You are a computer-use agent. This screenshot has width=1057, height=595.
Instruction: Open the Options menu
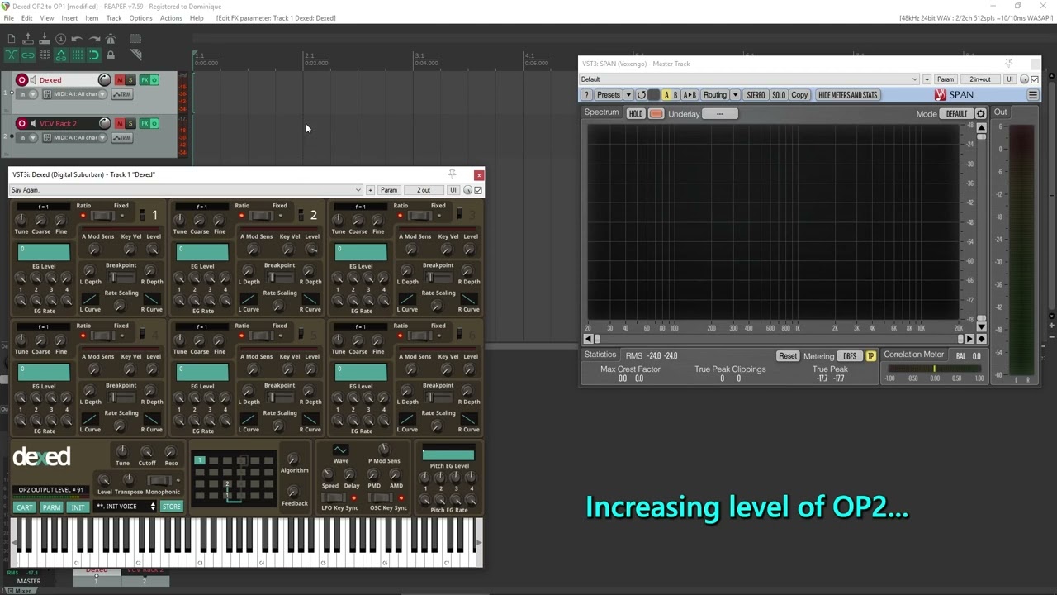point(140,17)
